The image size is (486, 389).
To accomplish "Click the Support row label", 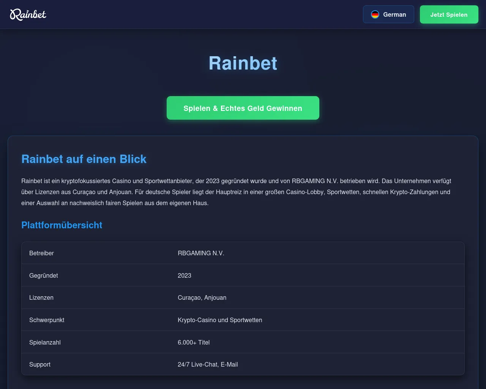I will click(x=40, y=364).
